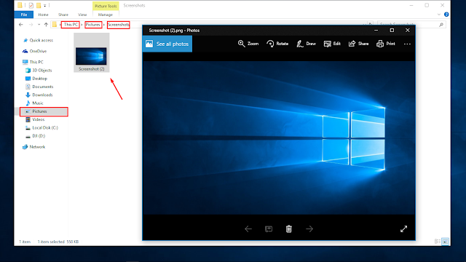This screenshot has height=262, width=466.
Task: Open Desktop in navigation pane
Action: click(36, 79)
